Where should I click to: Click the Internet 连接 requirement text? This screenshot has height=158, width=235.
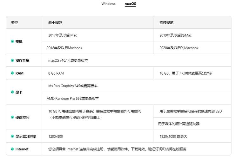(117, 149)
